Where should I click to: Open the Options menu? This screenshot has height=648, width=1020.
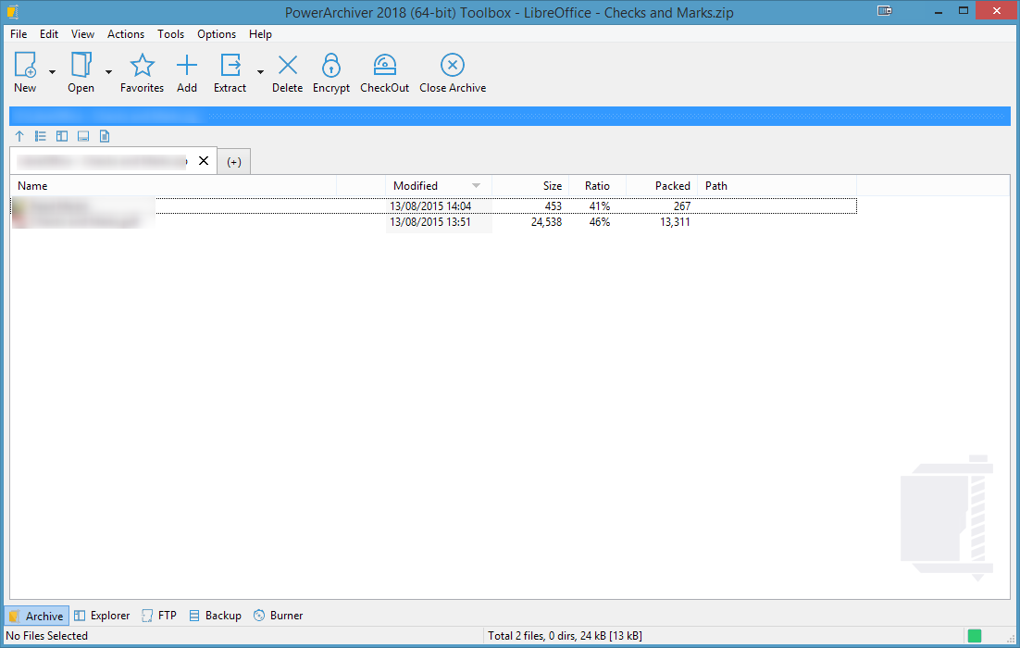(217, 34)
